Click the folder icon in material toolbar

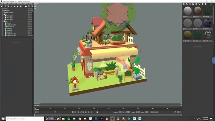[x=193, y=4]
